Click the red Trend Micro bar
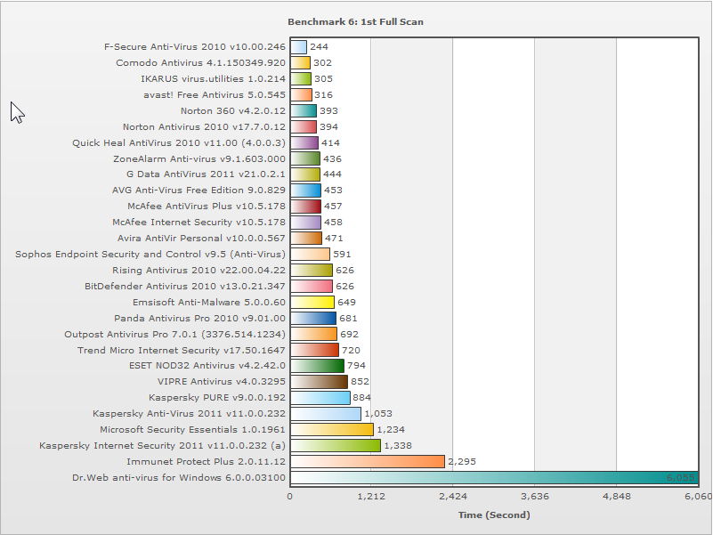Image resolution: width=713 pixels, height=535 pixels. click(315, 350)
